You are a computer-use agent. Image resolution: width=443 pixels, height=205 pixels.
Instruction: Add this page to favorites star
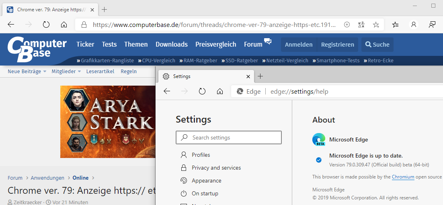[376, 25]
